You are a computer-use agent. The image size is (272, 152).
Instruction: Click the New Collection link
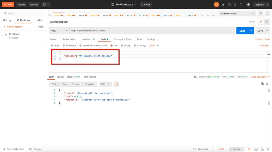click(13, 27)
